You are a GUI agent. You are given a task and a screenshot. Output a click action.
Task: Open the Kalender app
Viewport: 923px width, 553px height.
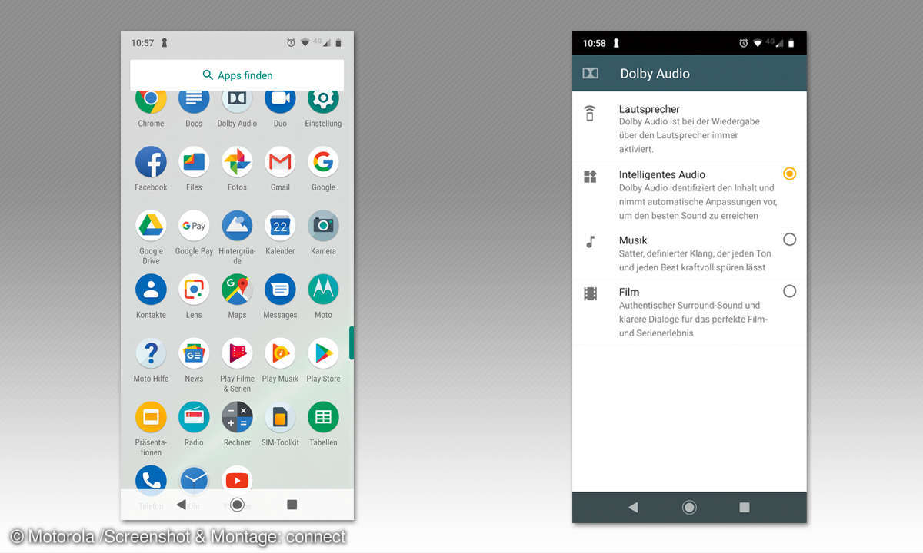point(280,226)
